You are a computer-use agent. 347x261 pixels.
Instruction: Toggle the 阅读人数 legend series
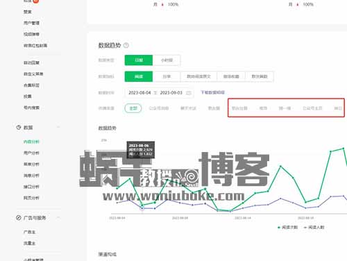[314, 228]
